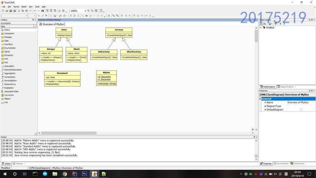Switch to the Attachments tab

click(297, 164)
